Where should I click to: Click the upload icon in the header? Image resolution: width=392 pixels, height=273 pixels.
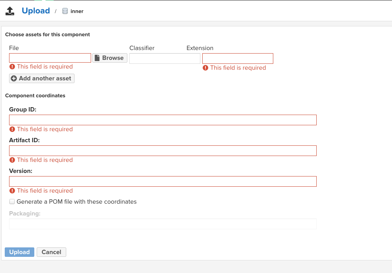click(10, 11)
